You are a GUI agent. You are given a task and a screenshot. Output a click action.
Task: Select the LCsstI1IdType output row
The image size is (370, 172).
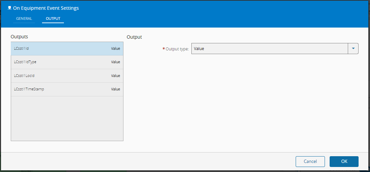pos(67,62)
